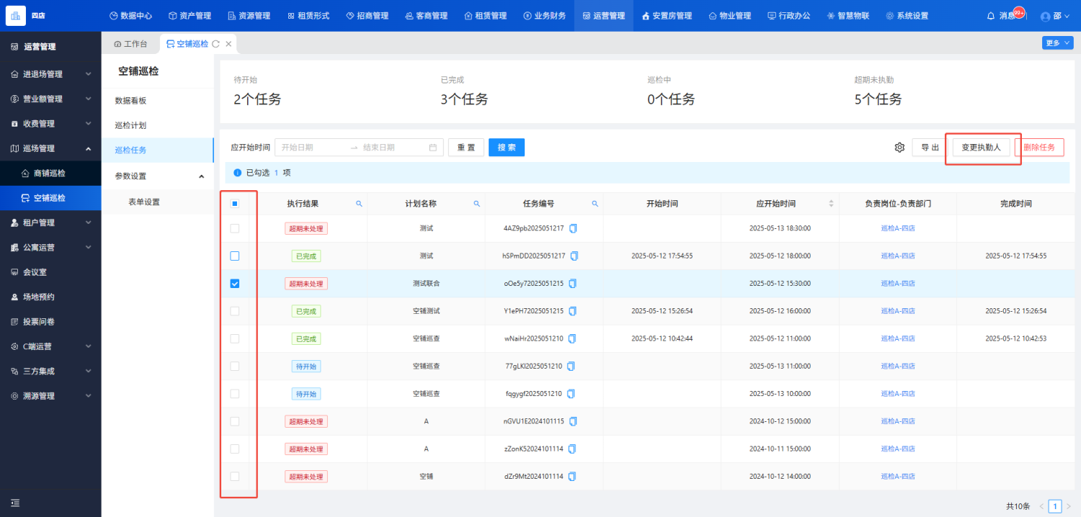
Task: Open 数据中心 top menu
Action: [130, 16]
